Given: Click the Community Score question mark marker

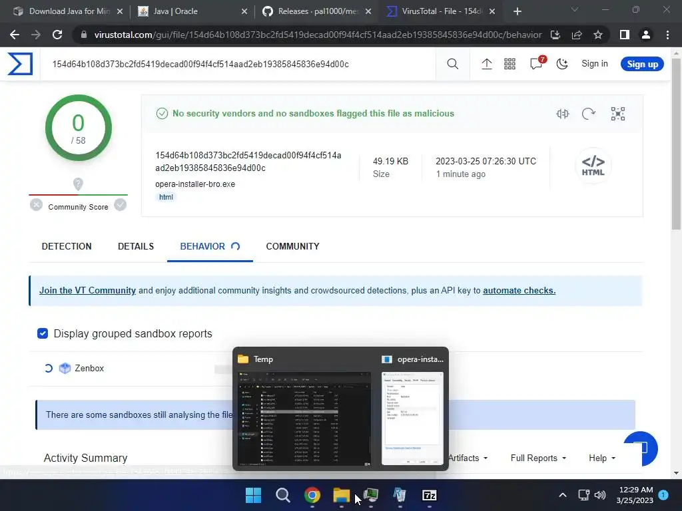Looking at the screenshot, I should (78, 184).
